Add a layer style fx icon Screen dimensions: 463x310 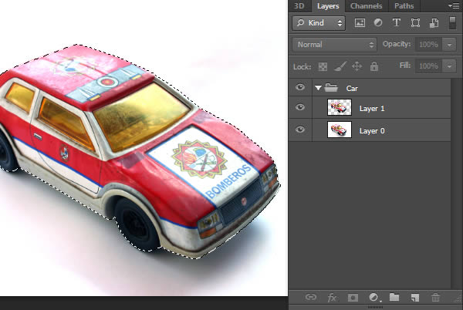point(332,298)
